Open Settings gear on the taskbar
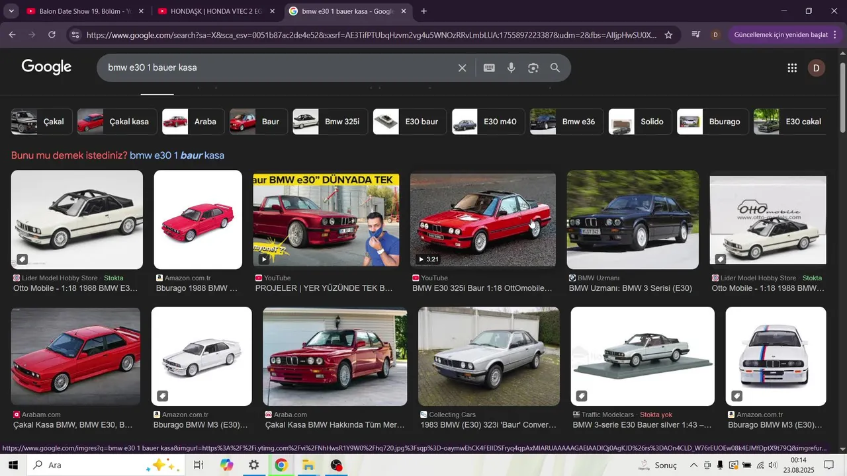The height and width of the screenshot is (476, 847). 254,465
